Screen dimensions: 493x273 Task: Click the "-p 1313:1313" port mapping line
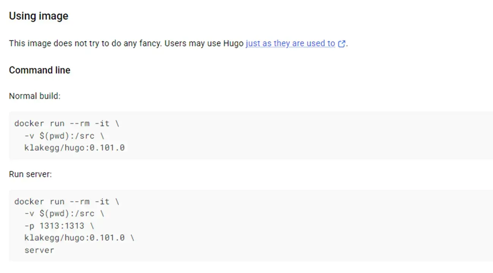(x=59, y=226)
